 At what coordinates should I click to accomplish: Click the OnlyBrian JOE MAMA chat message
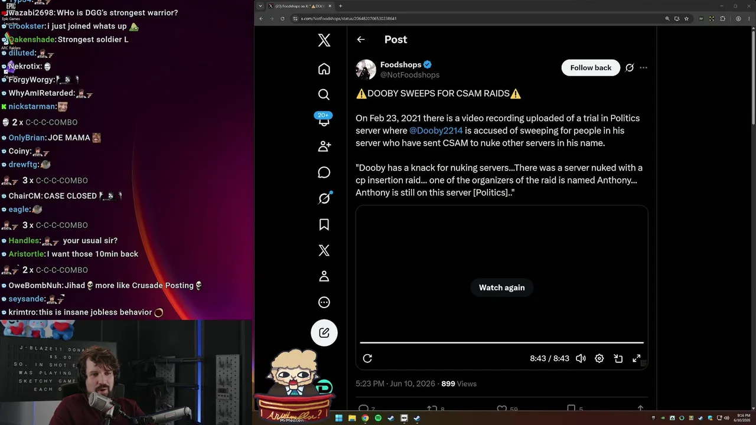[52, 138]
